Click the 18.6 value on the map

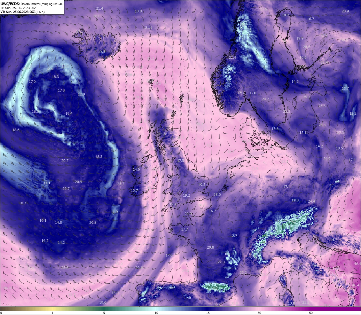(16, 130)
